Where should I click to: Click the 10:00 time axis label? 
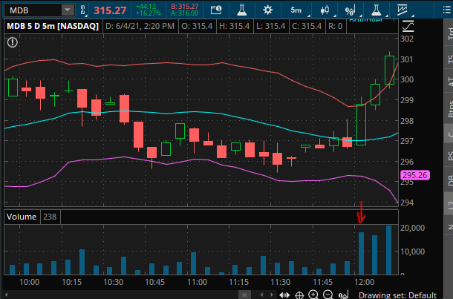click(29, 282)
